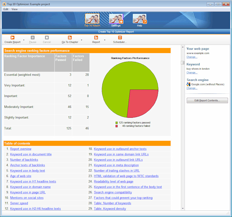Click the Google search engine icon
The height and width of the screenshot is (217, 232).
(x=188, y=84)
